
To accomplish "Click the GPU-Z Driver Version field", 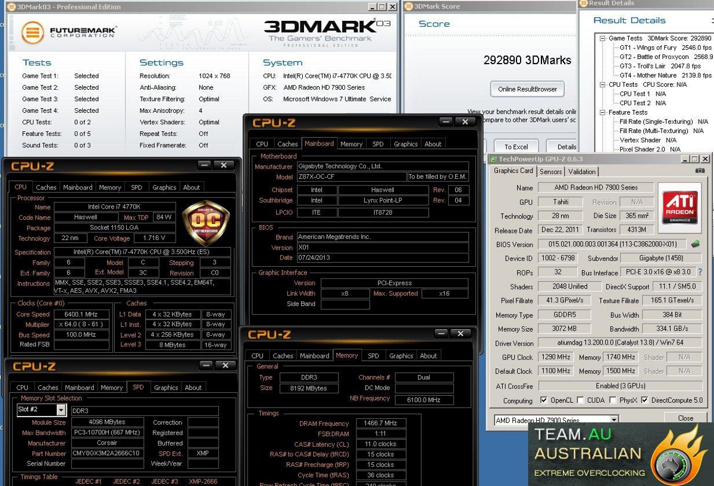I will point(620,343).
